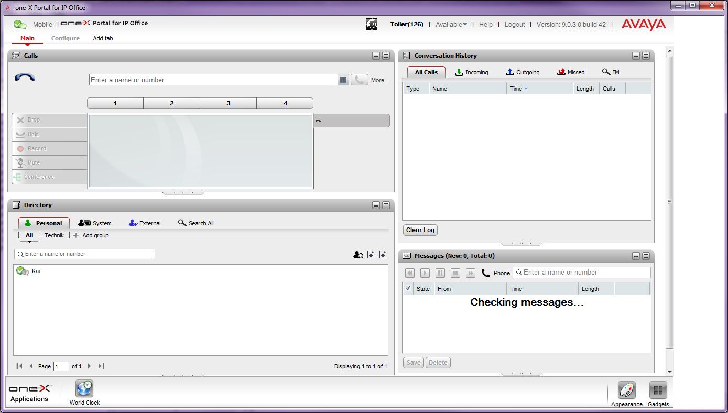The width and height of the screenshot is (728, 413).
Task: Select the Kai contact presence indicator
Action: (22, 271)
